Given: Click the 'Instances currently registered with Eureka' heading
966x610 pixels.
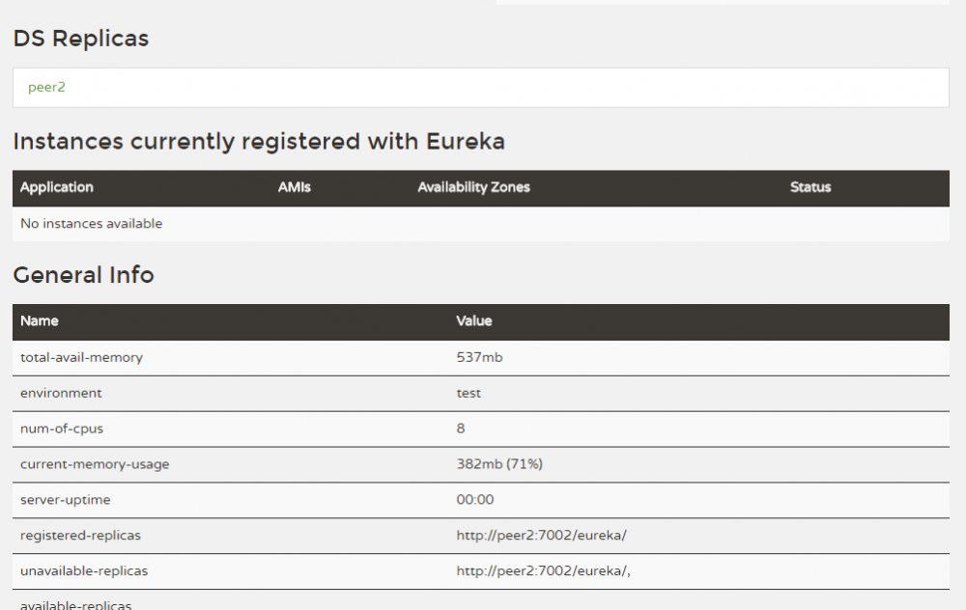Looking at the screenshot, I should point(259,142).
